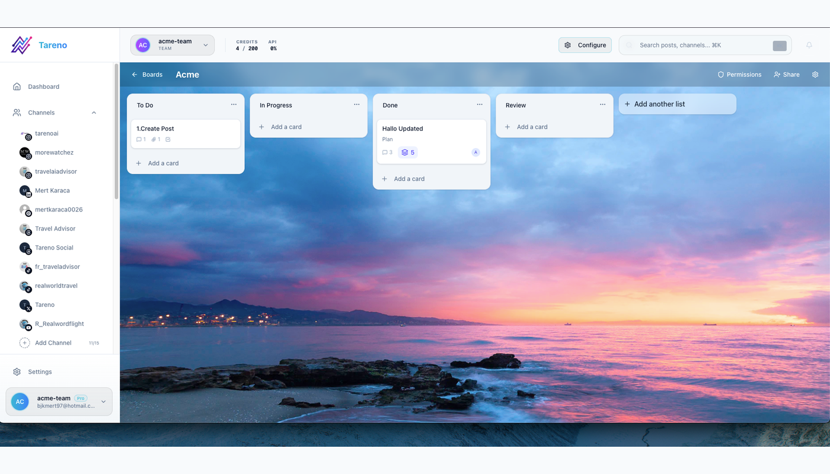Select the mertkaraca0026 channel avatar
Image resolution: width=830 pixels, height=474 pixels.
pyautogui.click(x=25, y=210)
